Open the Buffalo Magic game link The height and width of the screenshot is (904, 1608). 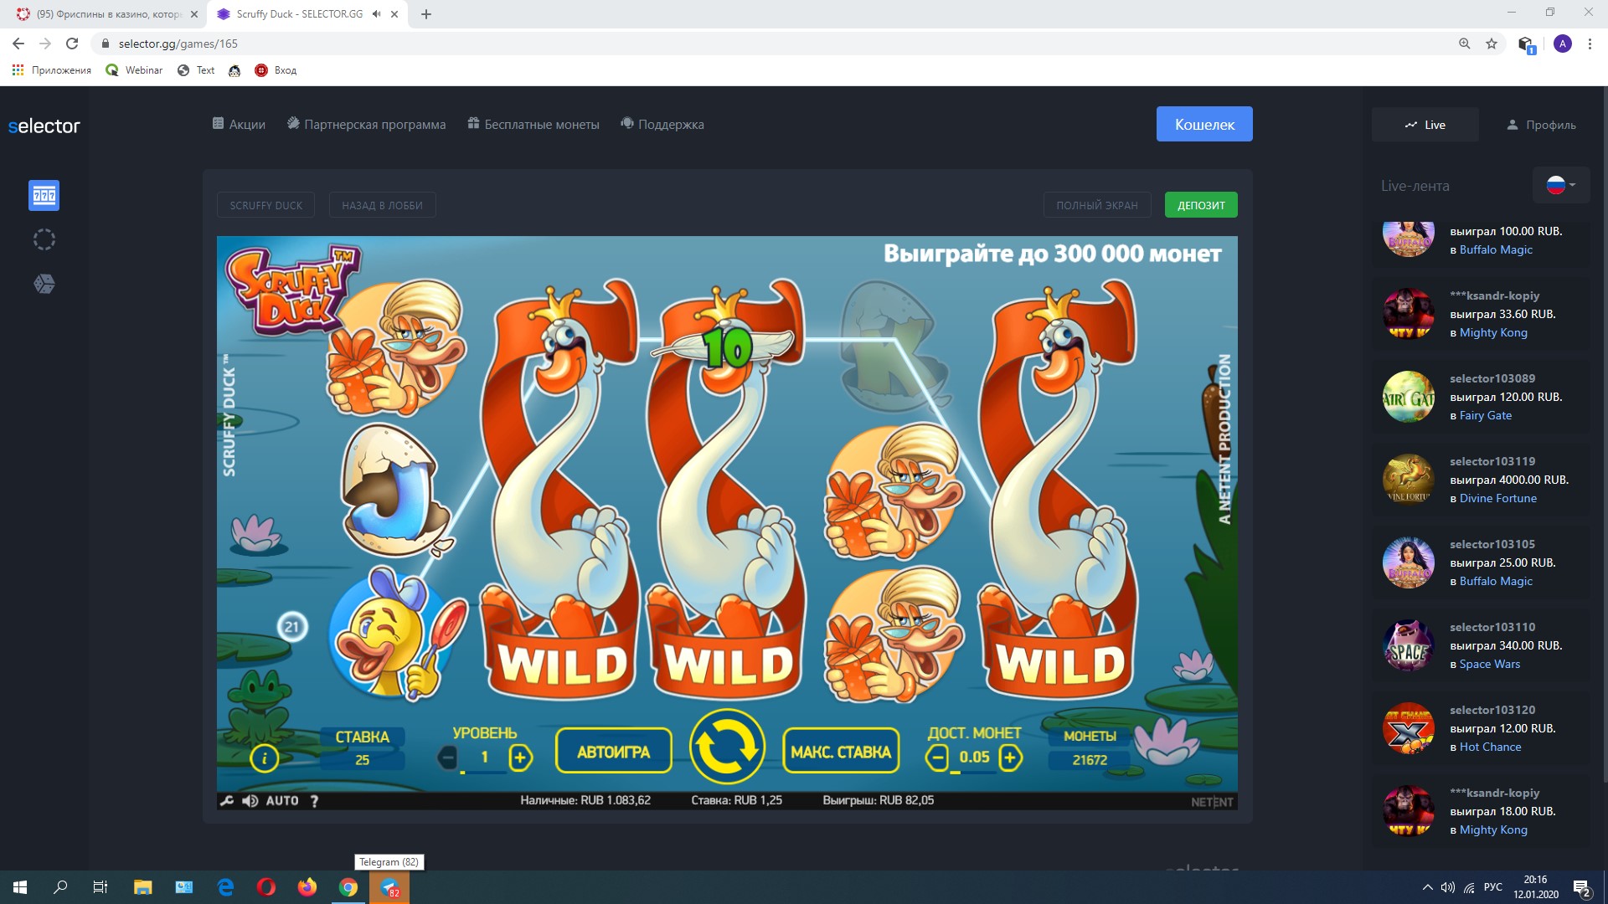pos(1496,249)
